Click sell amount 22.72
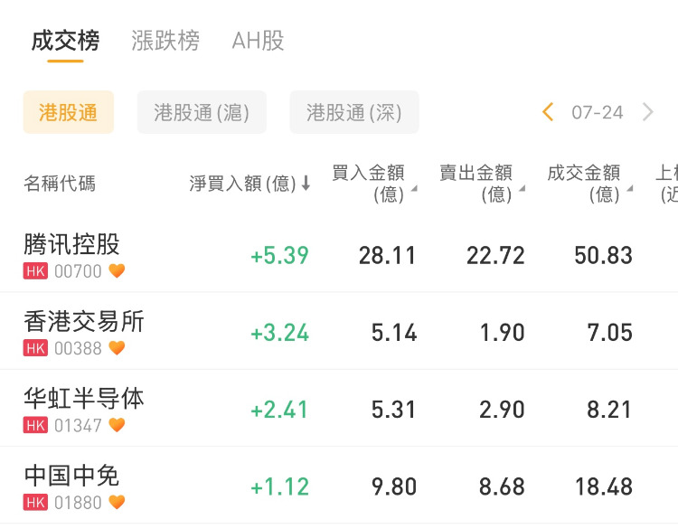This screenshot has height=529, width=678. pyautogui.click(x=495, y=255)
